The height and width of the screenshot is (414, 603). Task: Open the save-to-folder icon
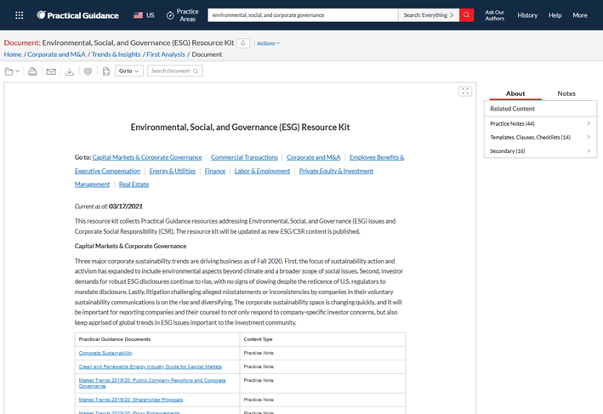click(x=9, y=71)
